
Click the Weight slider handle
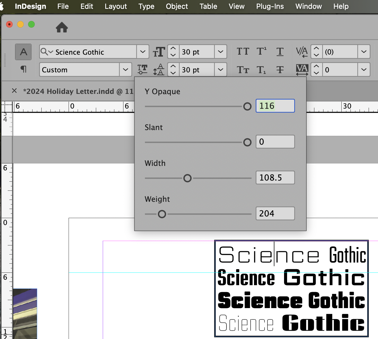click(x=162, y=214)
